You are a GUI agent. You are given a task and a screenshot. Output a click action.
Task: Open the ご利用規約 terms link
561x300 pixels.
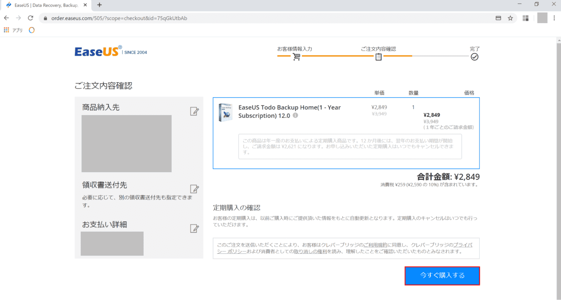(375, 245)
